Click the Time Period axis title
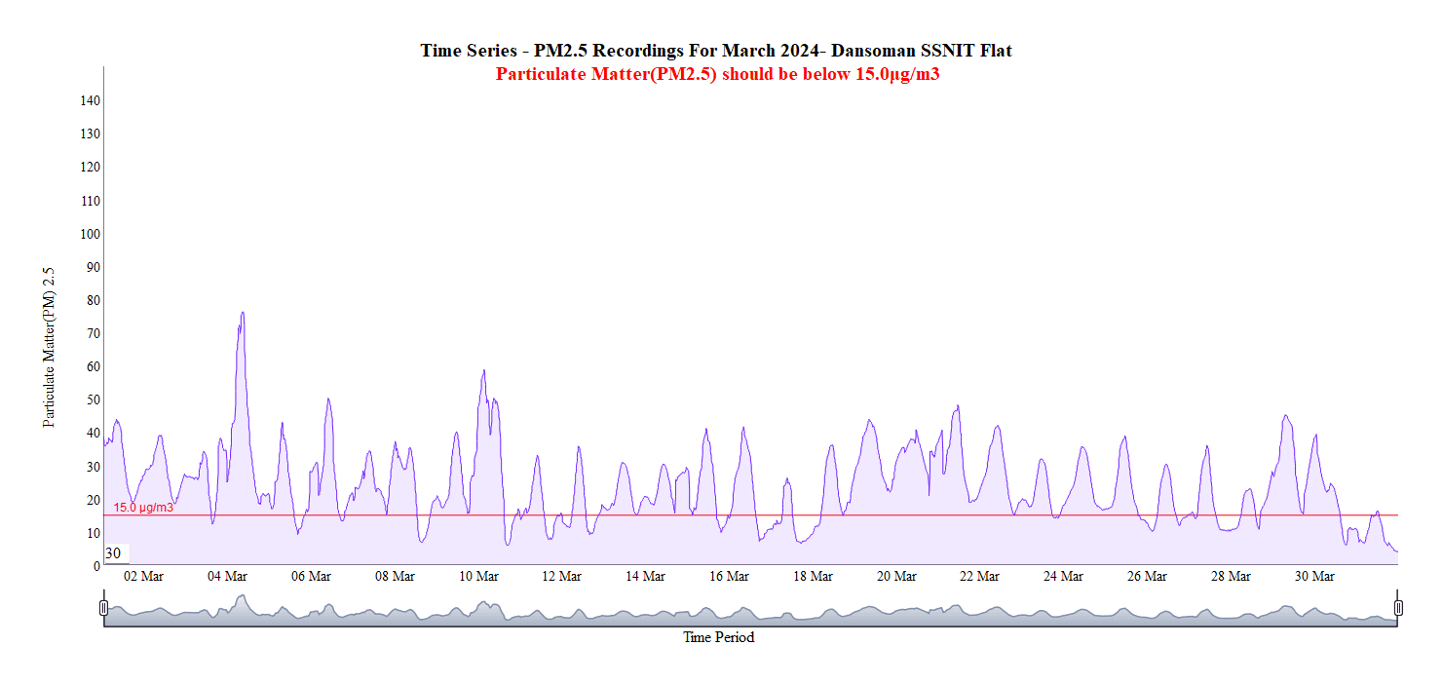The height and width of the screenshot is (684, 1442). (x=718, y=638)
